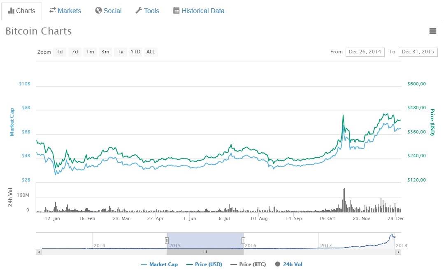Click the From date field Dec 26, 2014
This screenshot has height=271, width=446.
[365, 52]
